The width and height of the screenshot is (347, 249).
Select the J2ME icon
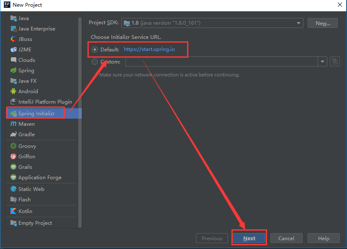coord(13,49)
